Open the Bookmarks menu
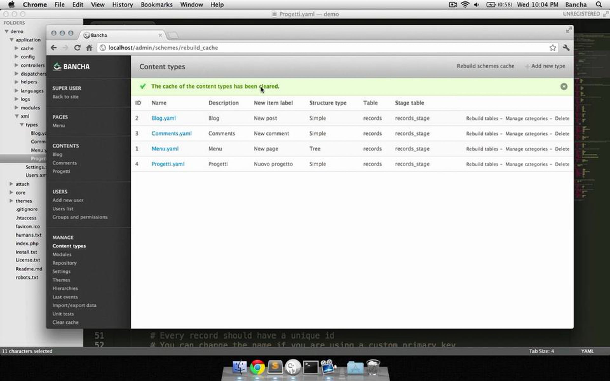610x381 pixels. (x=156, y=5)
